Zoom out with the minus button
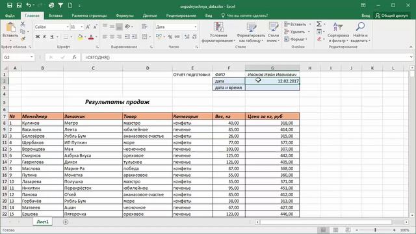 click(357, 230)
